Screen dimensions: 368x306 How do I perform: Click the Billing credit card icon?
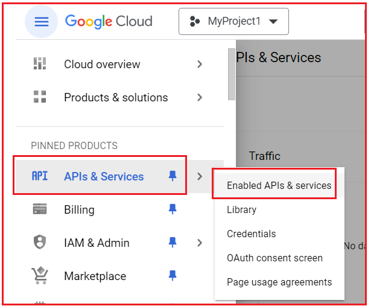tap(40, 209)
